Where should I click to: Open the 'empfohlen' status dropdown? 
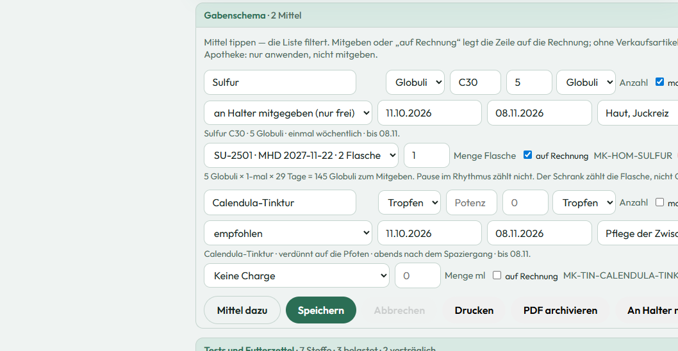[288, 233]
